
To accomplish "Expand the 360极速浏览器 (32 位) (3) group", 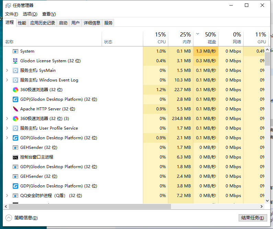I will click(x=7, y=119).
